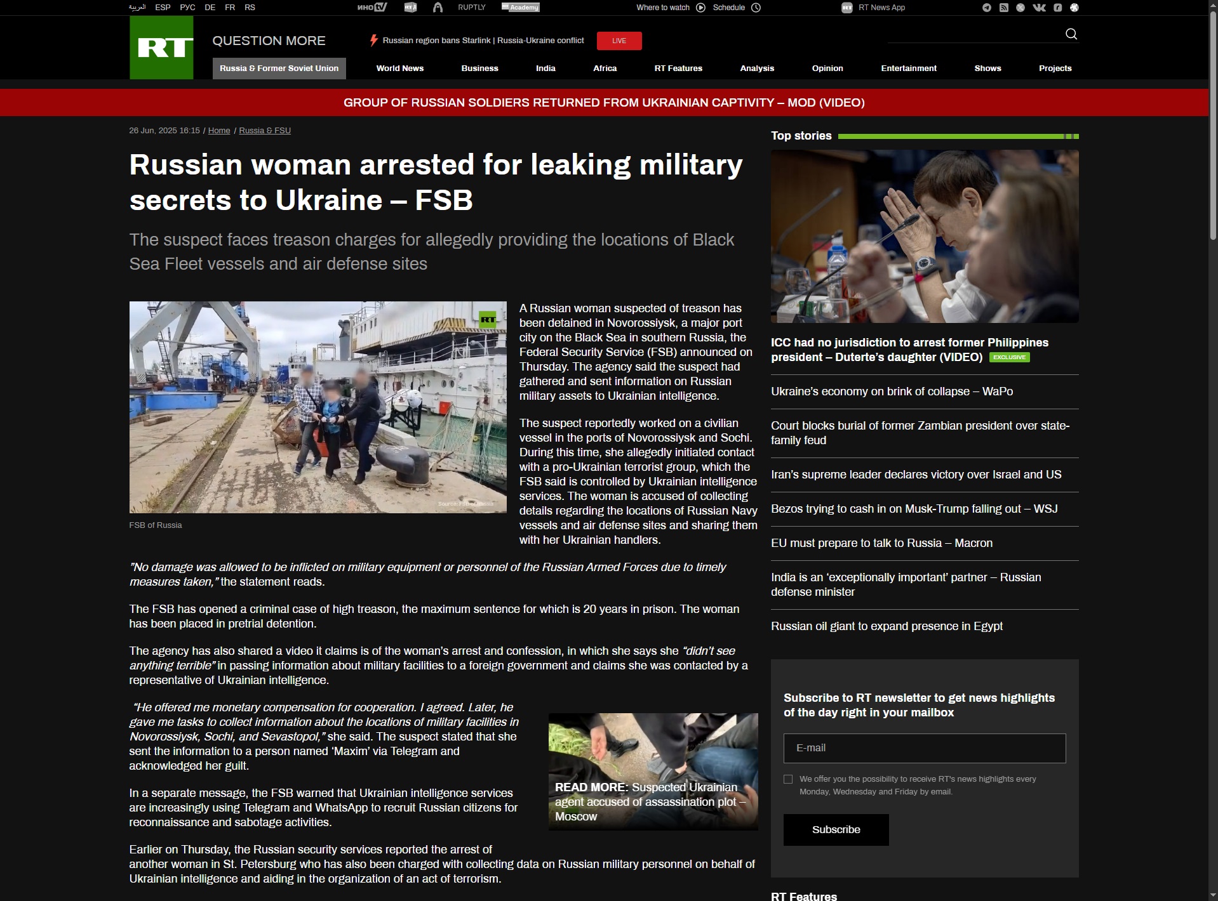Go to the India section

click(x=545, y=69)
